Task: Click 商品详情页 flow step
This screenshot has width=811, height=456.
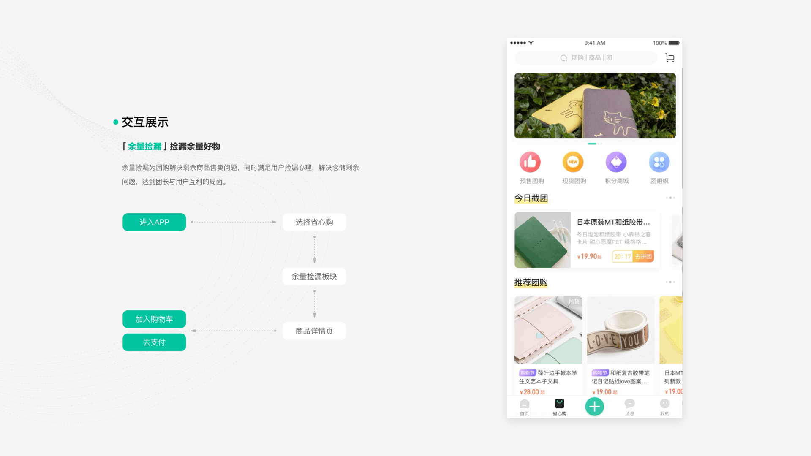Action: (314, 331)
